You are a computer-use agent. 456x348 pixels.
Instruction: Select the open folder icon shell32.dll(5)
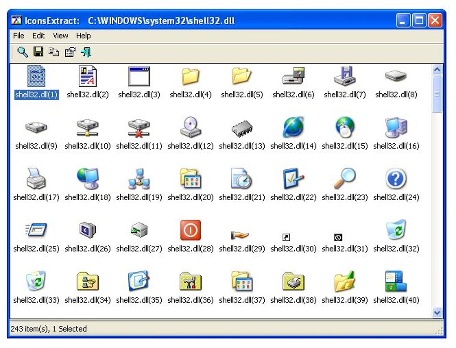click(x=242, y=76)
